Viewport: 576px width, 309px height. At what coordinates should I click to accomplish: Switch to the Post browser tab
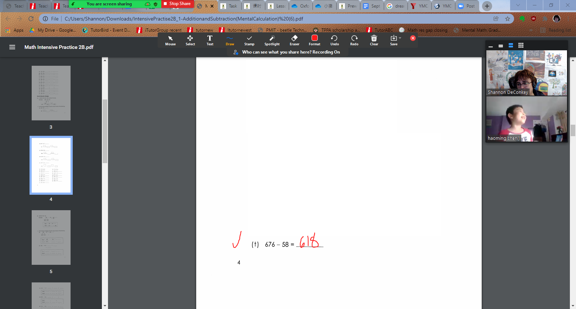coord(467,6)
